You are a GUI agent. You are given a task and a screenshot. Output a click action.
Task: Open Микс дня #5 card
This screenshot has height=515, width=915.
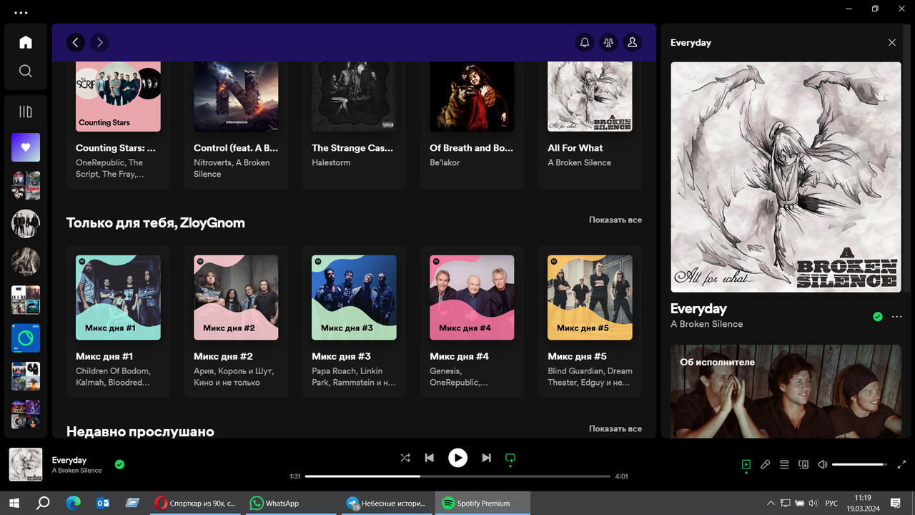[590, 321]
